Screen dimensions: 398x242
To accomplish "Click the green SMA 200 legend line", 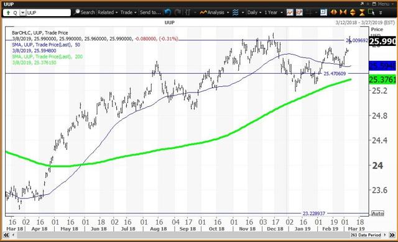I will (47, 56).
